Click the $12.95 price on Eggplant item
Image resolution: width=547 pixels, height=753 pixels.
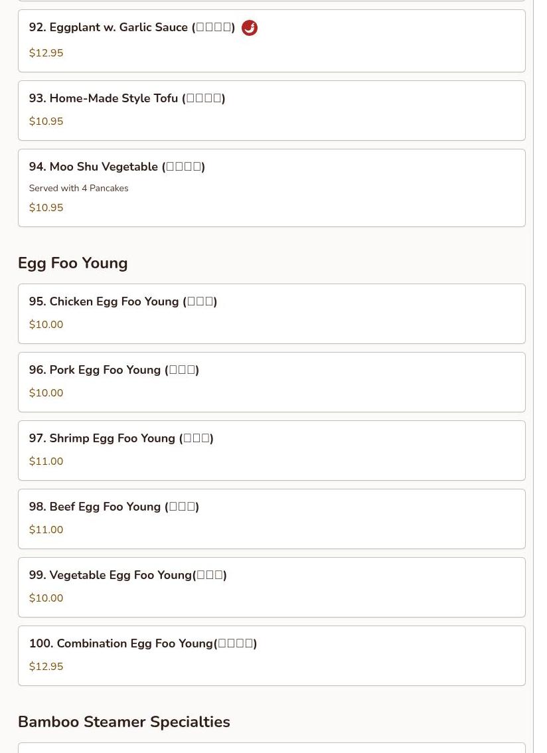(46, 53)
